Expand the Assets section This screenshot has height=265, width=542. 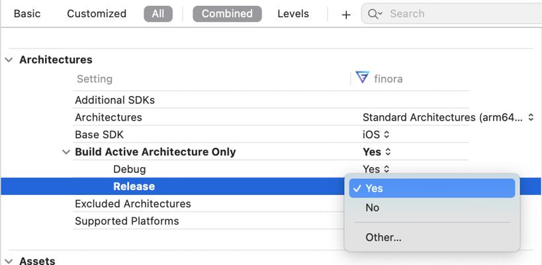tap(9, 260)
